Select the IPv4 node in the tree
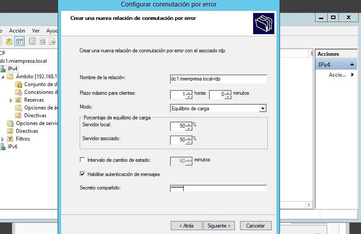Screen dimensions: 361x234 pyautogui.click(x=12, y=69)
